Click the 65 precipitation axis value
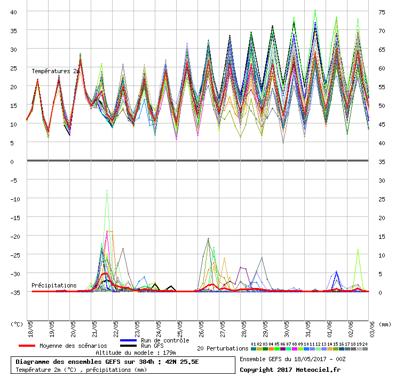This screenshot has height=374, width=395. click(x=382, y=50)
